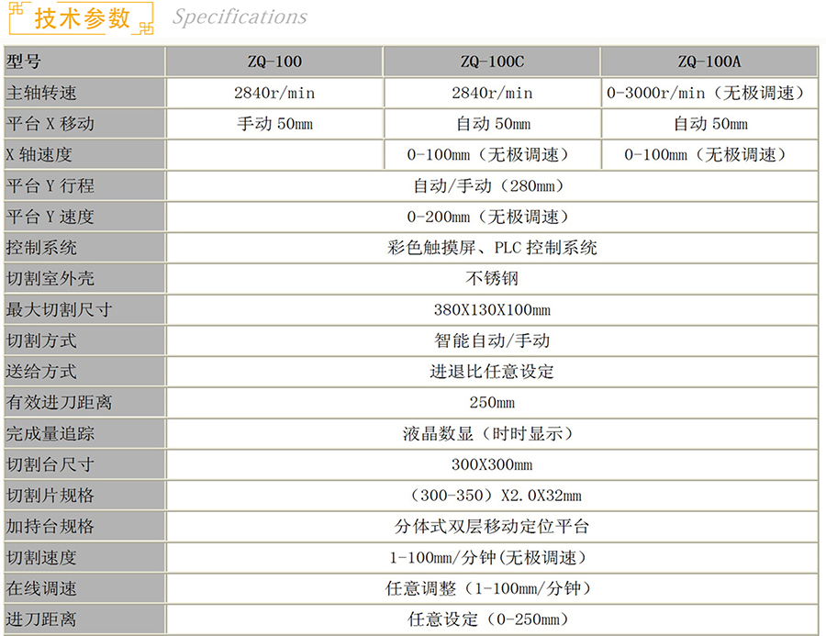Click the 不锈钢 value
This screenshot has width=826, height=636.
[492, 279]
